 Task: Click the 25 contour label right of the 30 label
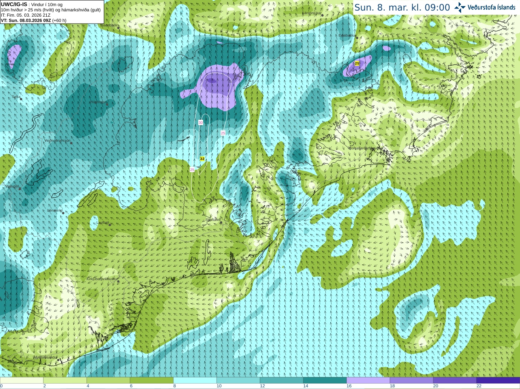click(x=223, y=133)
